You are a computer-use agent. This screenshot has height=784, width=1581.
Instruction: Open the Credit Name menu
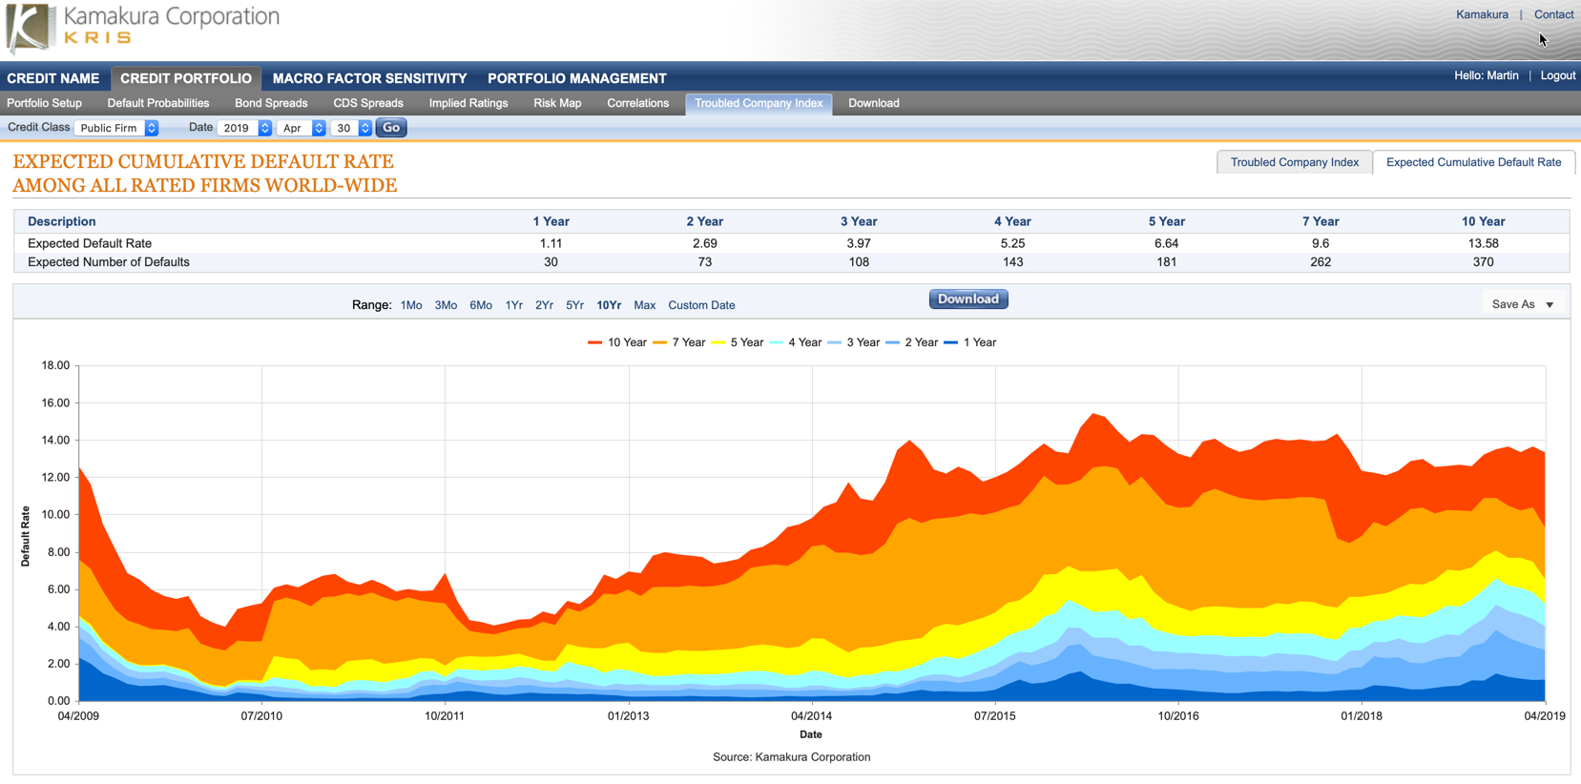pos(53,78)
